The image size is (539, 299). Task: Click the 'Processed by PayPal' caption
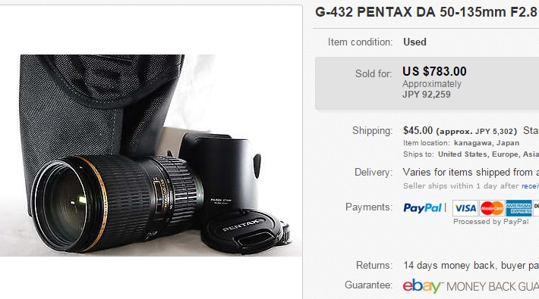[491, 222]
